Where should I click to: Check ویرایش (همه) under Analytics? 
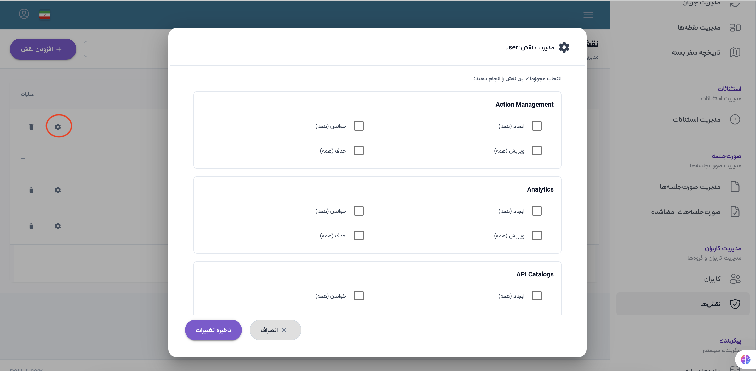(x=537, y=235)
